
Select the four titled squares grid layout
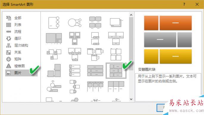pos(116,54)
